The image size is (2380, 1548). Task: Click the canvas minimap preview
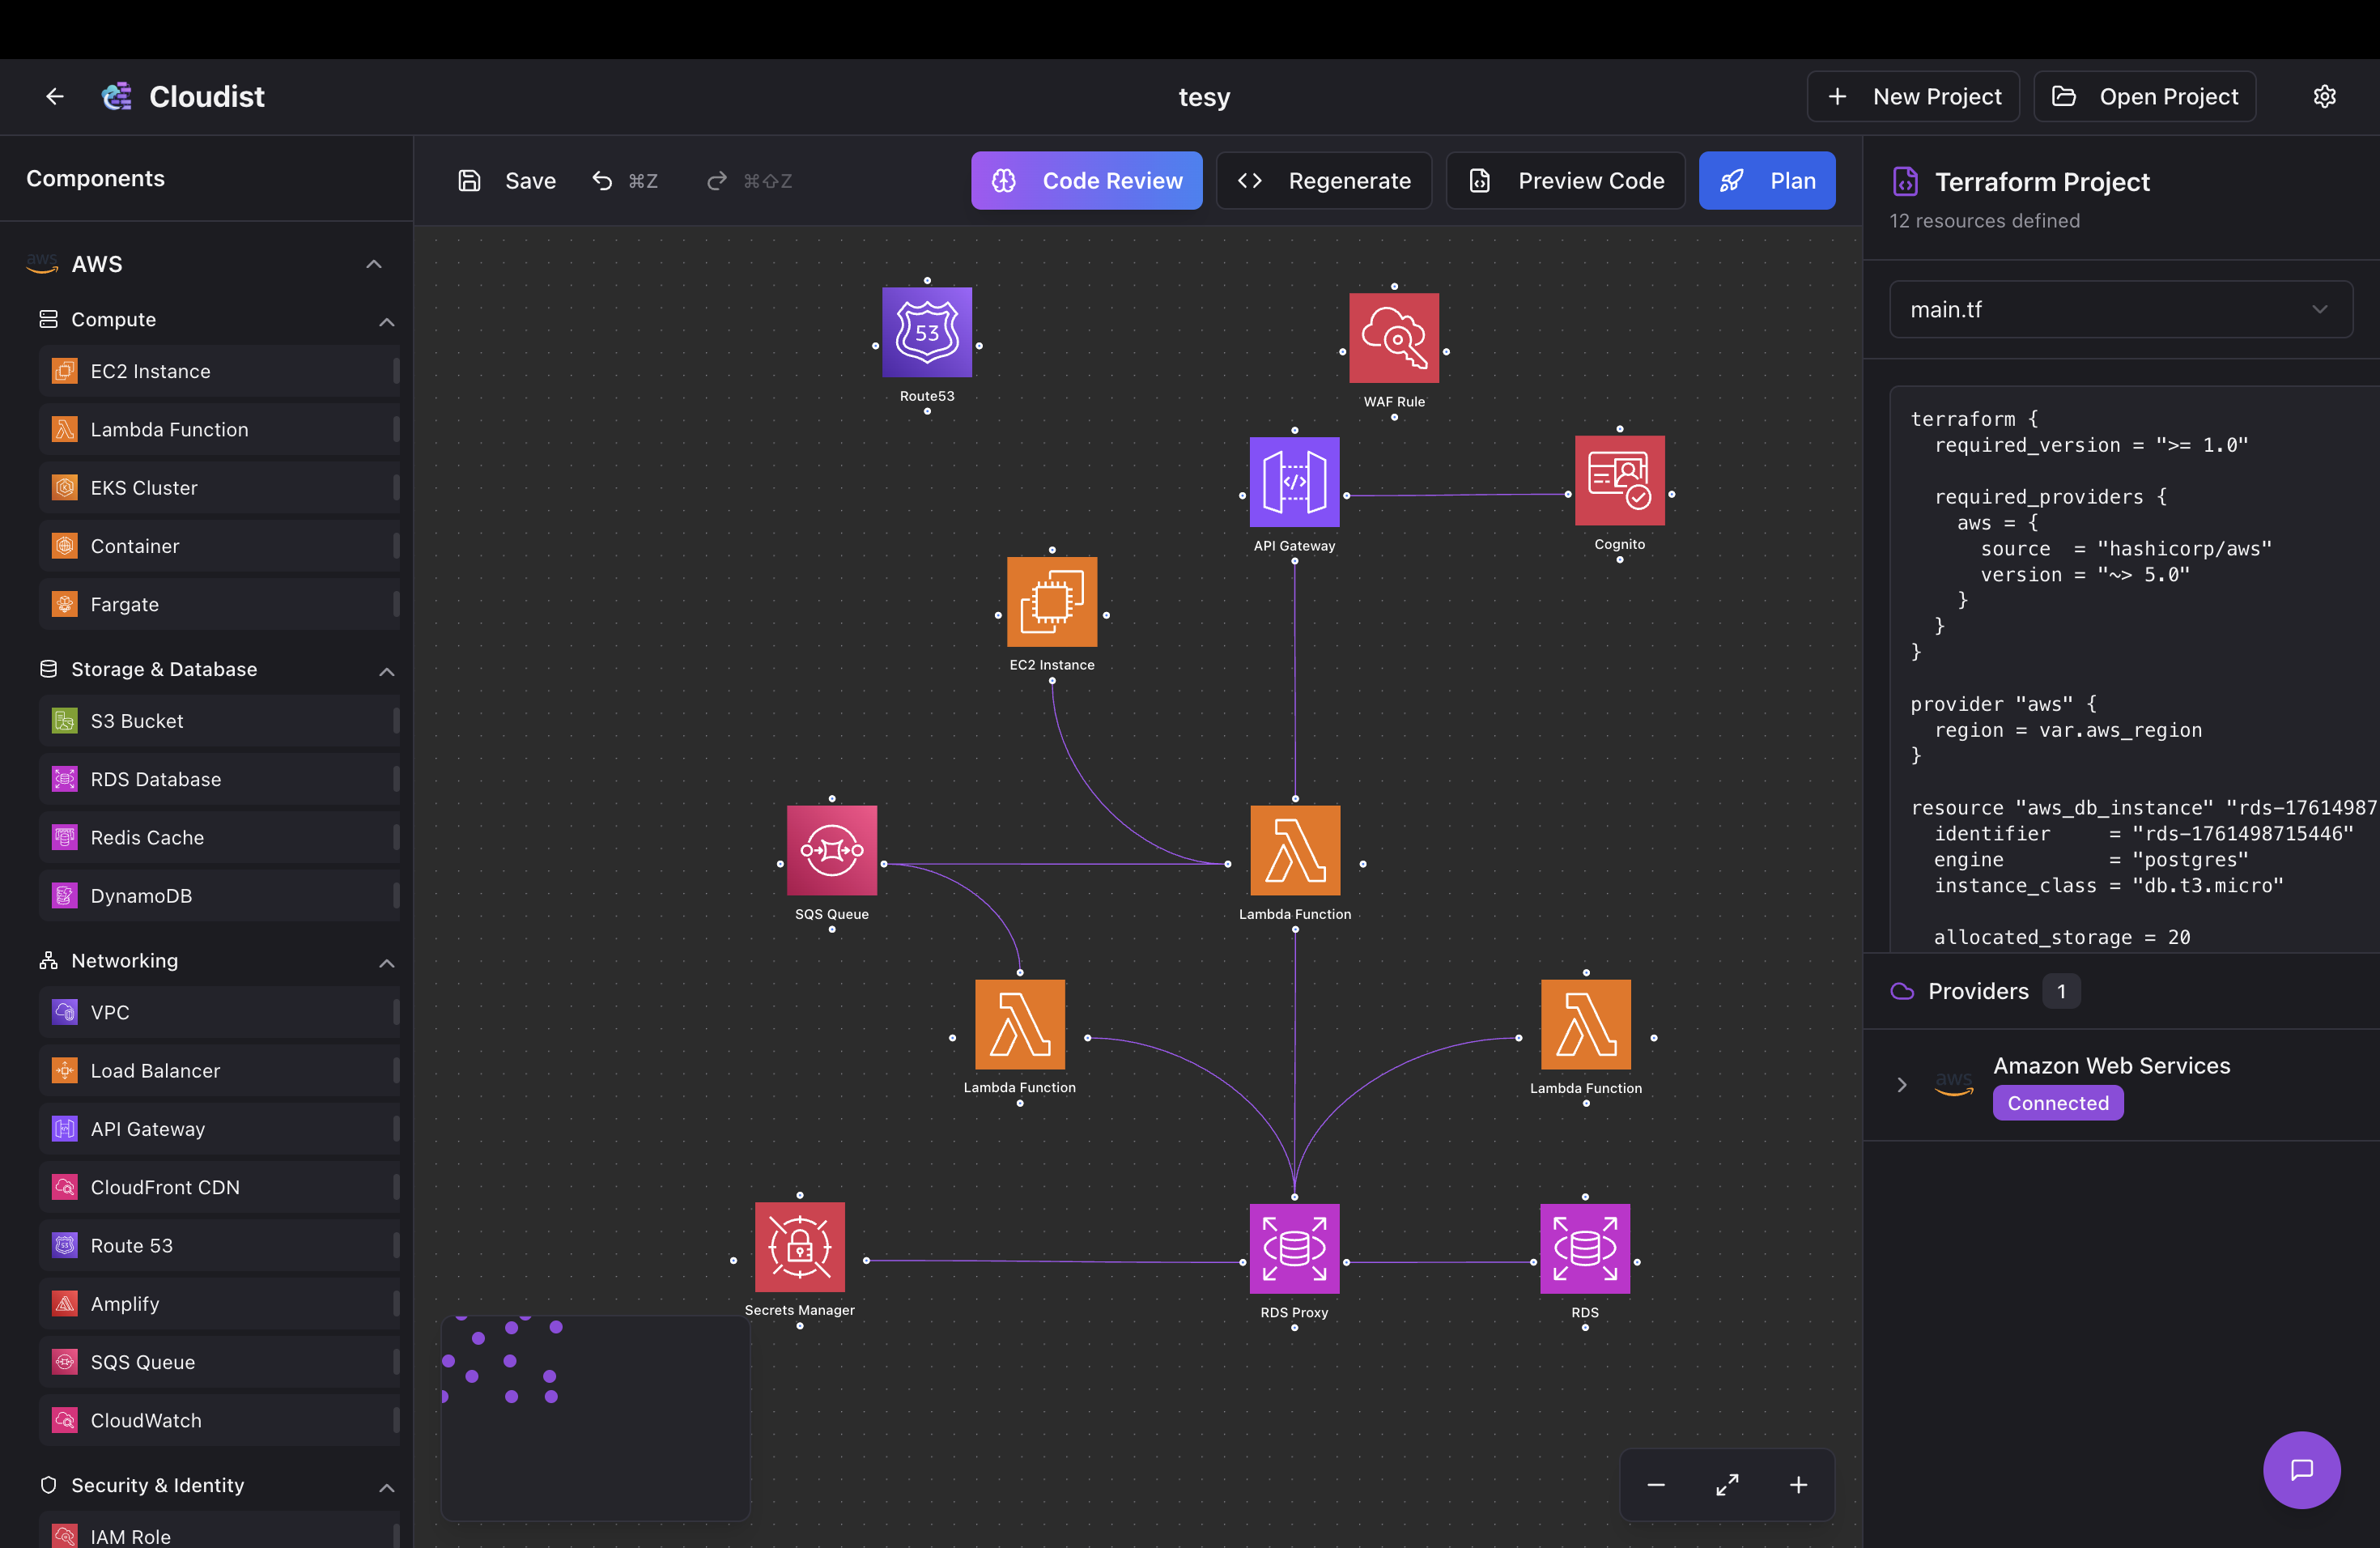click(x=595, y=1418)
